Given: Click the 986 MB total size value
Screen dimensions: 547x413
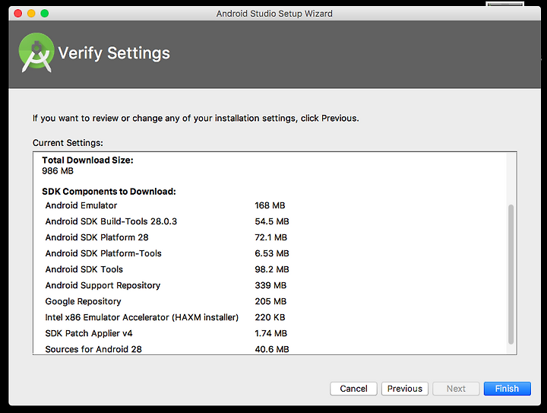Looking at the screenshot, I should tap(58, 170).
